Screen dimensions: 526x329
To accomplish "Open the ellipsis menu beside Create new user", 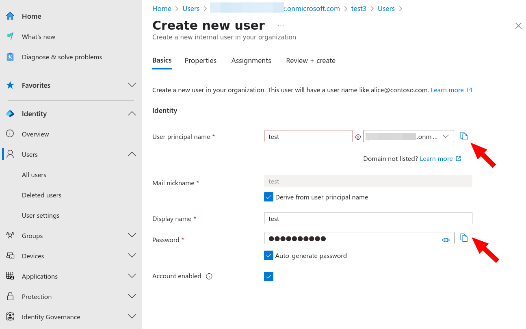I will (x=281, y=26).
